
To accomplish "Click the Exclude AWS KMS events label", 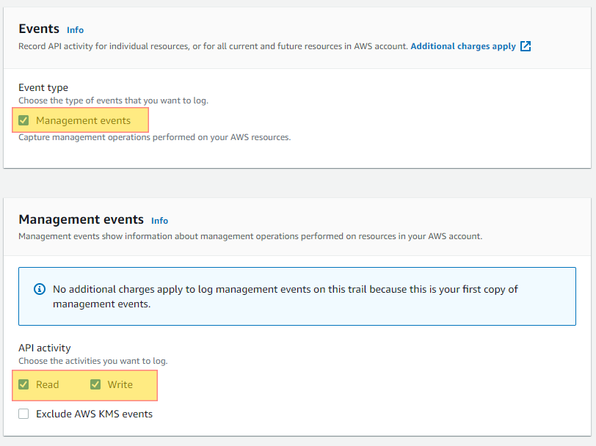I will click(94, 414).
